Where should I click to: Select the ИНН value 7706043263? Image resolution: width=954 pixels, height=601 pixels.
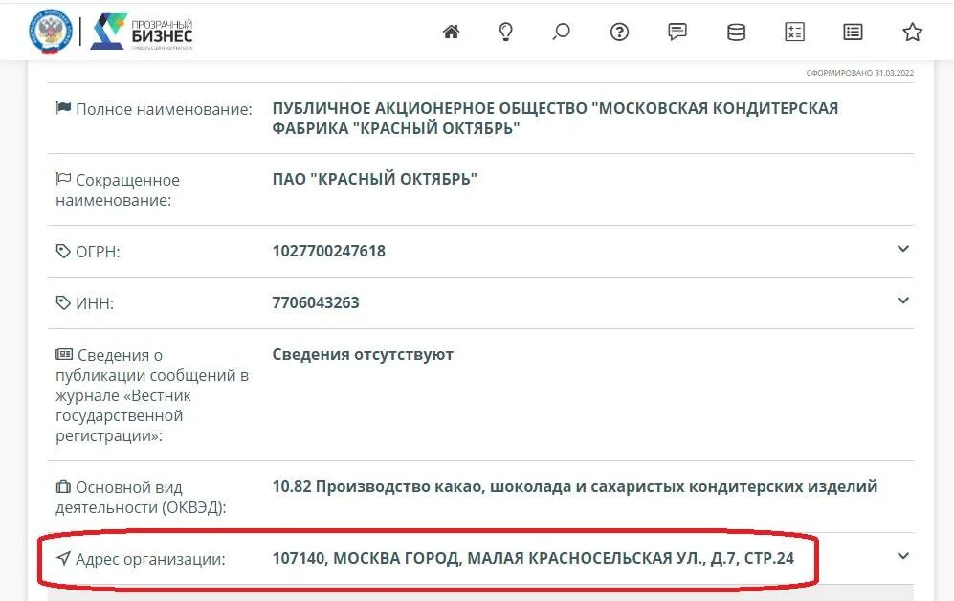315,302
